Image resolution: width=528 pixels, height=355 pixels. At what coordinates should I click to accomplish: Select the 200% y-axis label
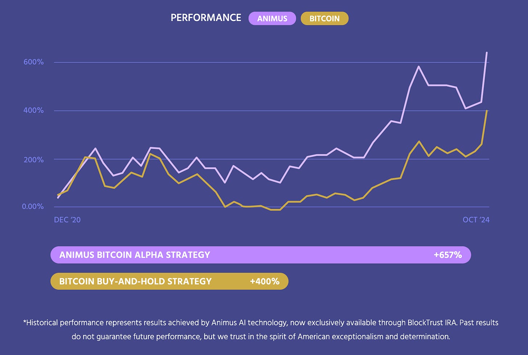pyautogui.click(x=33, y=160)
